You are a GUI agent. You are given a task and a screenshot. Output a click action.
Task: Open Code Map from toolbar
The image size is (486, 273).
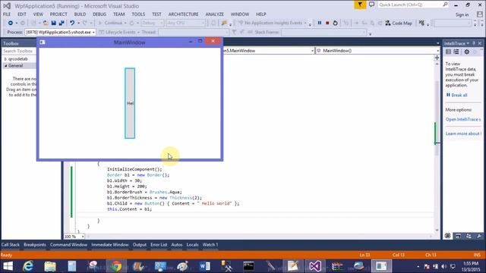[399, 23]
